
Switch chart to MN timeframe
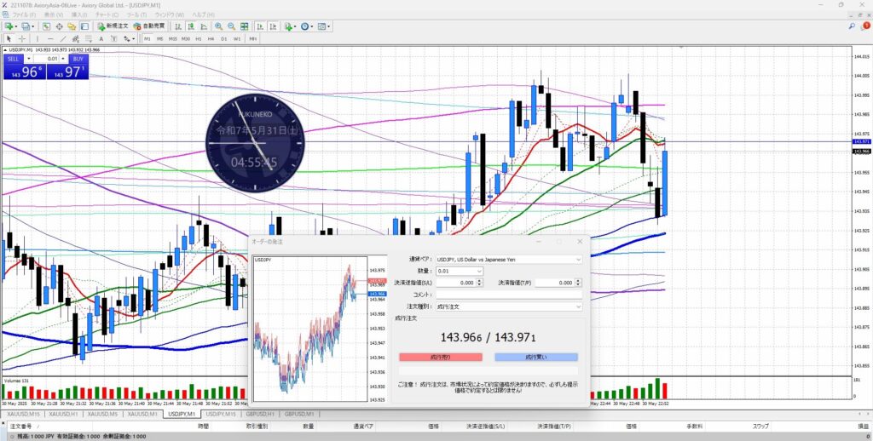[x=252, y=39]
